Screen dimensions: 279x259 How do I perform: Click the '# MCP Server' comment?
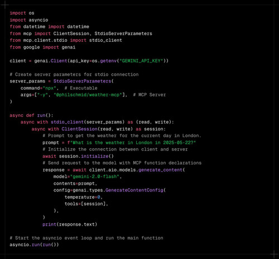pyautogui.click(x=150, y=95)
